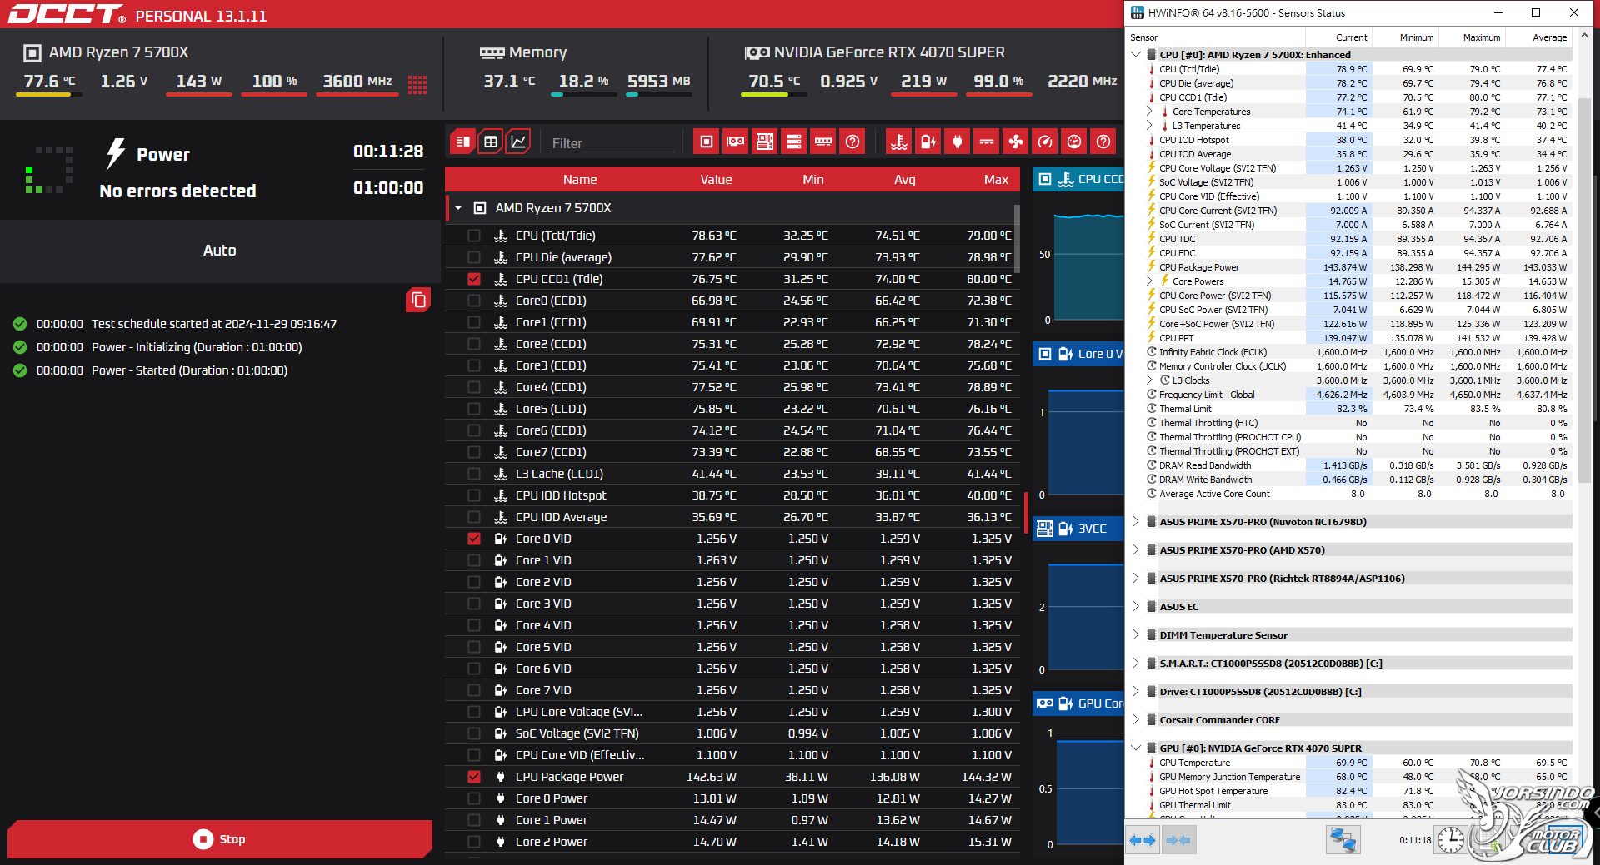Toggle memory module sensor filter icon
1600x865 pixels.
point(823,142)
